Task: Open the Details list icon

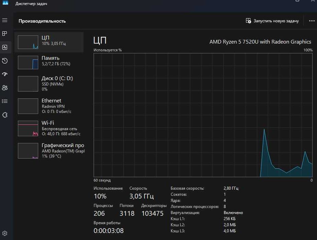Action: tap(5, 101)
